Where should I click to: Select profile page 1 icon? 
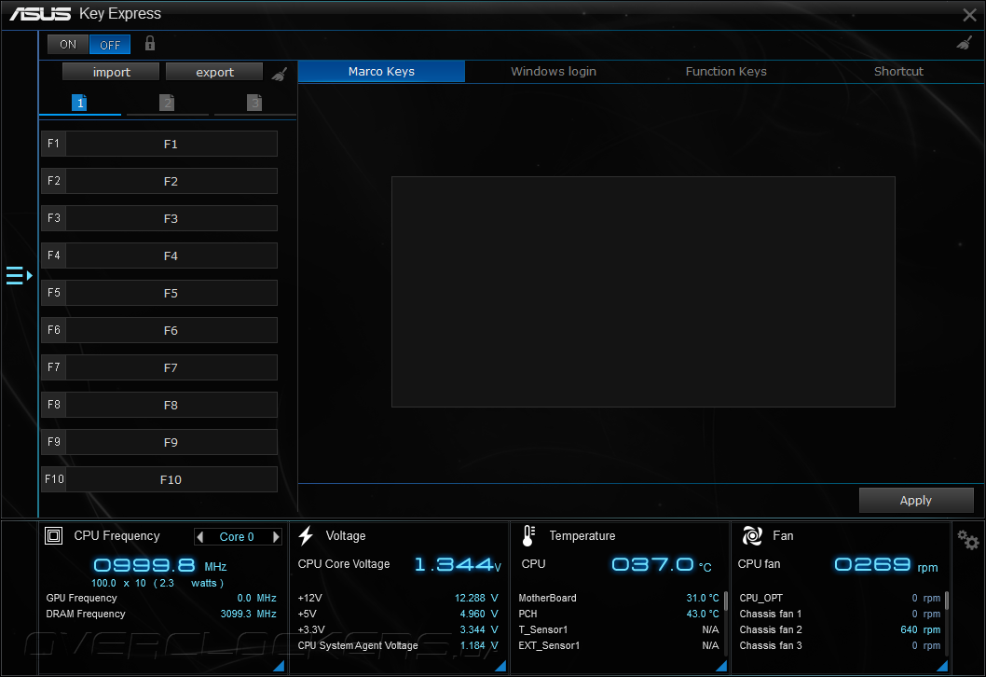[x=79, y=103]
